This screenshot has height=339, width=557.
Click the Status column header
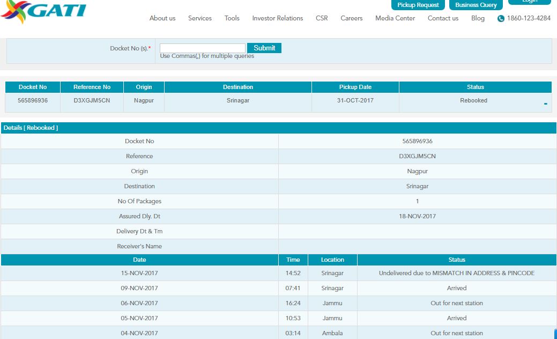[475, 87]
